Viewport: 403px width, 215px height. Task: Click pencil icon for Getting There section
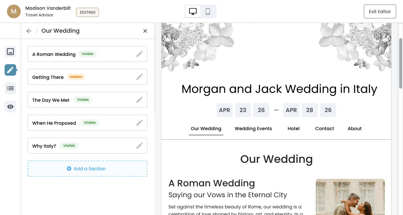tap(140, 77)
